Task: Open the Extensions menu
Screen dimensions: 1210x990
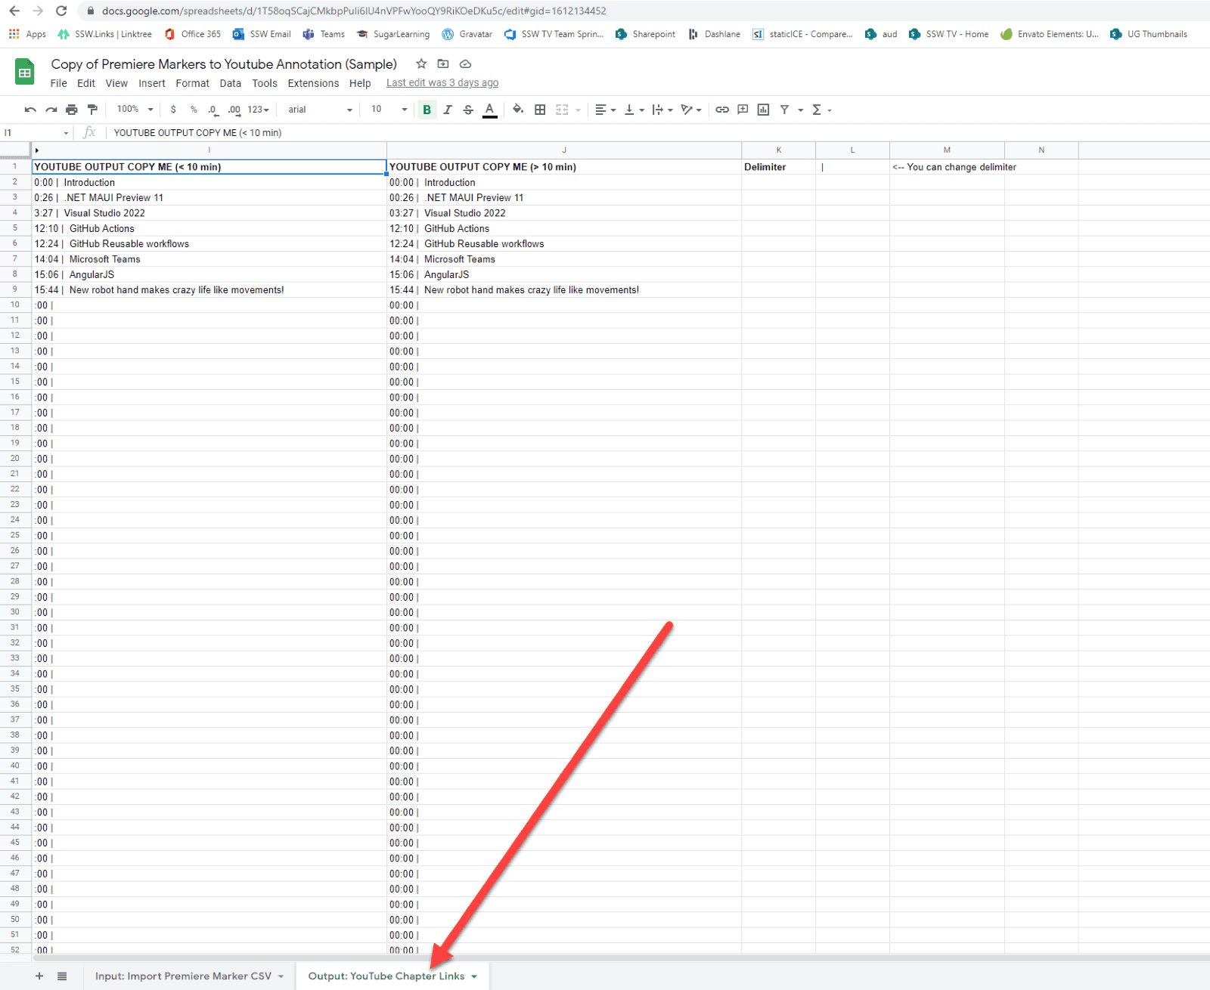Action: pos(313,83)
